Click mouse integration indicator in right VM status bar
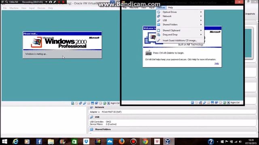 pyautogui.click(x=225, y=103)
